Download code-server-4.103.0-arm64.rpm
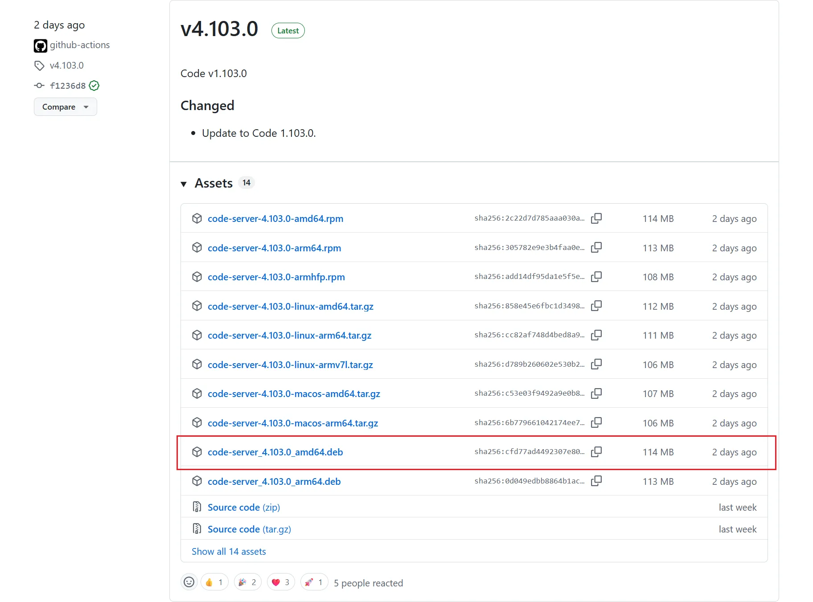 coord(274,248)
